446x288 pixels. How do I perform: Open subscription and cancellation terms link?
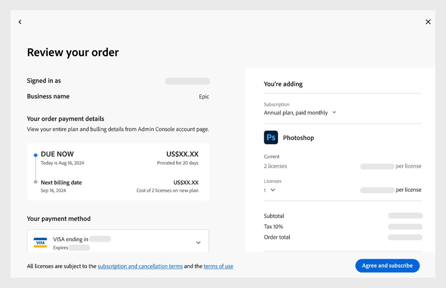[x=140, y=266]
